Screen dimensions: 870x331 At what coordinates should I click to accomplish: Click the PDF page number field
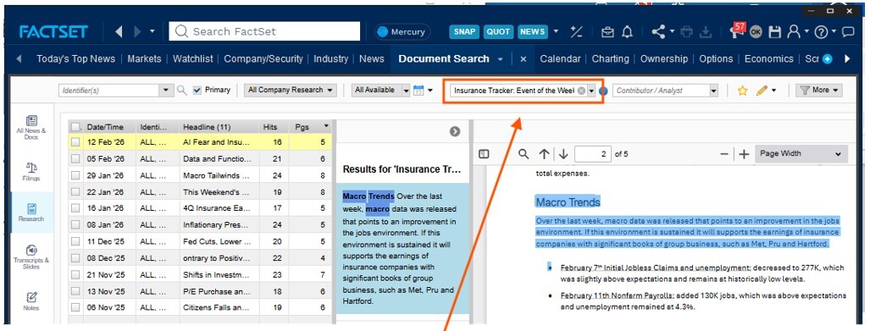(x=593, y=154)
